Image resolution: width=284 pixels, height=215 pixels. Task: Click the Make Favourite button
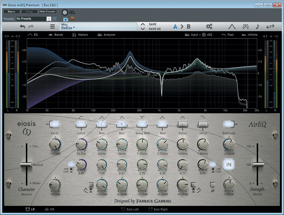point(48,12)
